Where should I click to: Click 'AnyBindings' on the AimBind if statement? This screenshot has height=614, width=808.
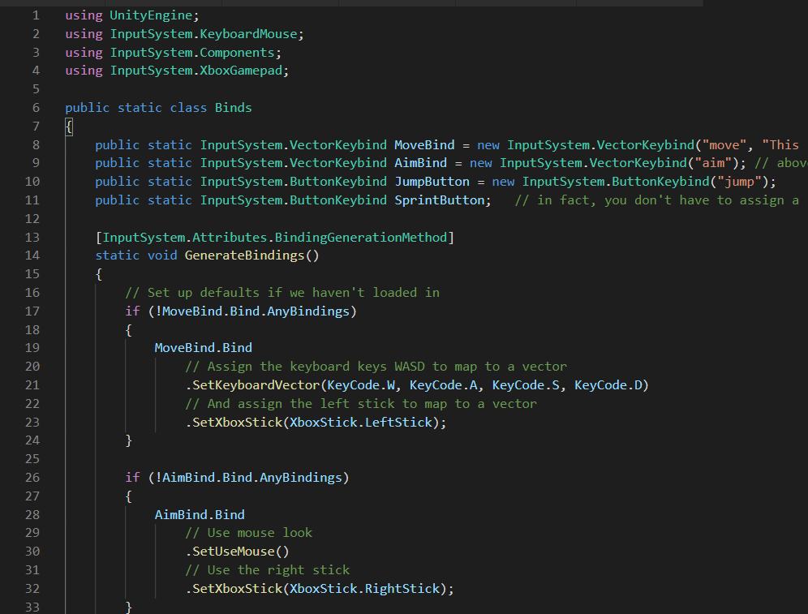(x=301, y=478)
